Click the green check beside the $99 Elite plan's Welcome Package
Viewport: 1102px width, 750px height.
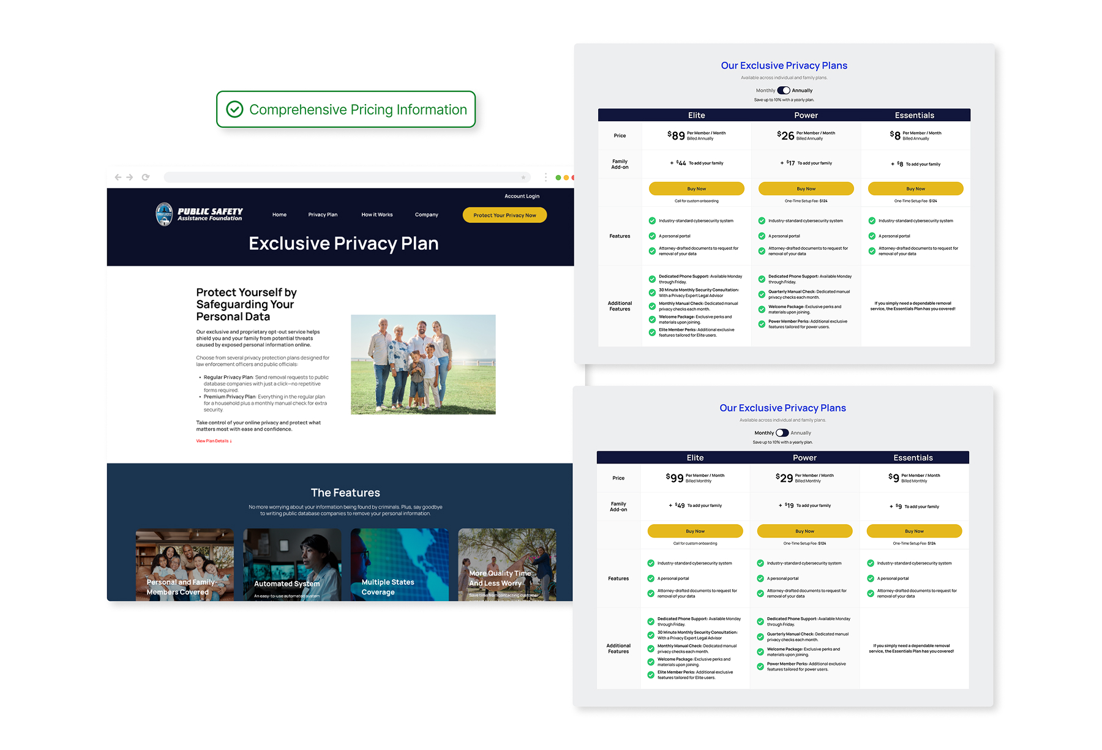coord(651,662)
